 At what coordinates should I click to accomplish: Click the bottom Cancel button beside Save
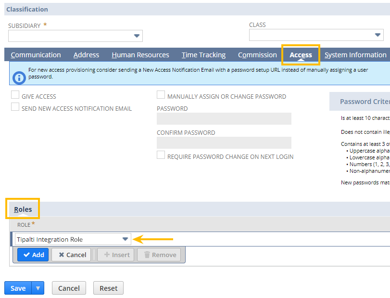coord(69,288)
